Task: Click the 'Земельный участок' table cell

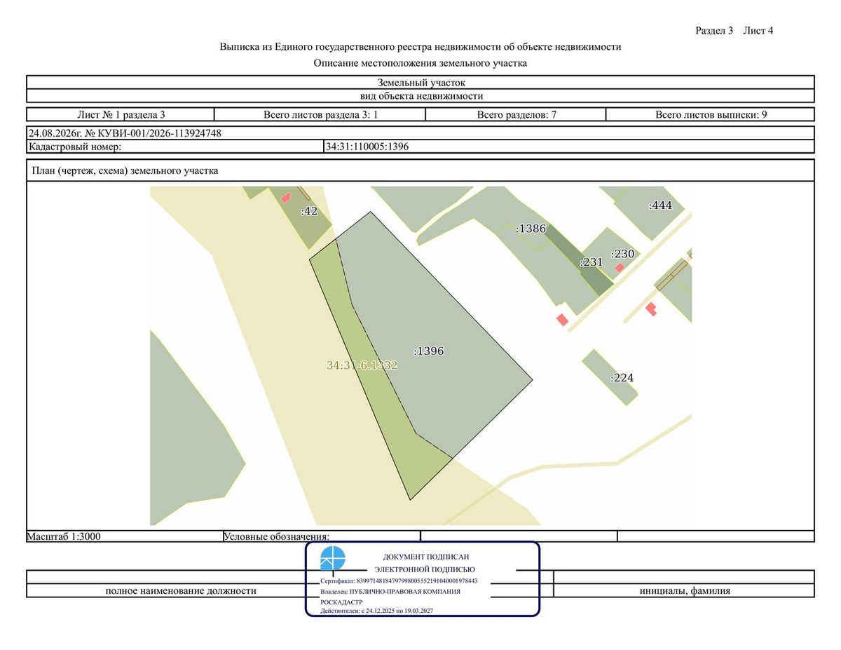Action: pos(420,83)
